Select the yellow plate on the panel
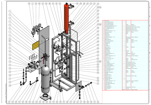This screenshot has height=105, width=151. click(x=36, y=45)
